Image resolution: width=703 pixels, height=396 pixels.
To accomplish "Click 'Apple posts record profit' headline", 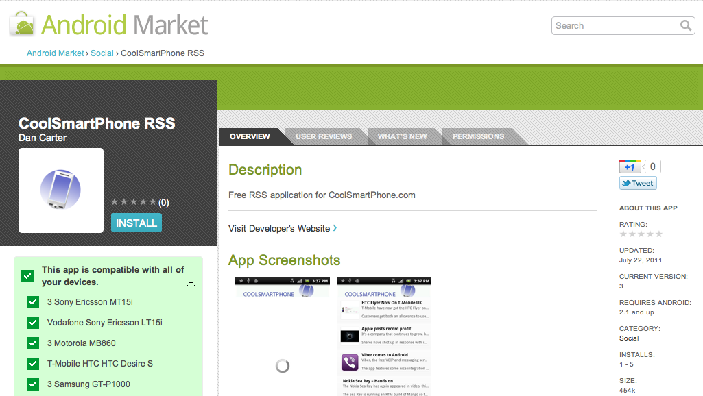I will 386,328.
